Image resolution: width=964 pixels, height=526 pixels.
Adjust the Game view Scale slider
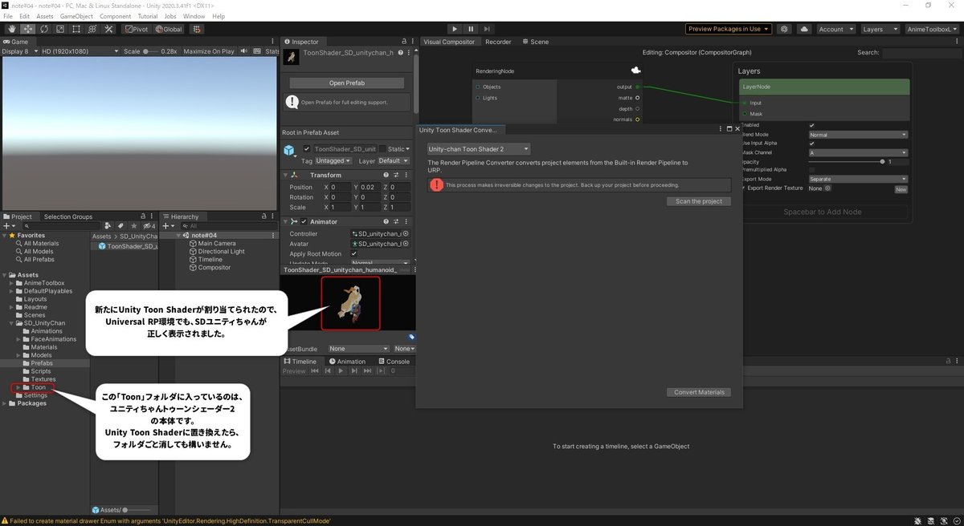pyautogui.click(x=152, y=51)
